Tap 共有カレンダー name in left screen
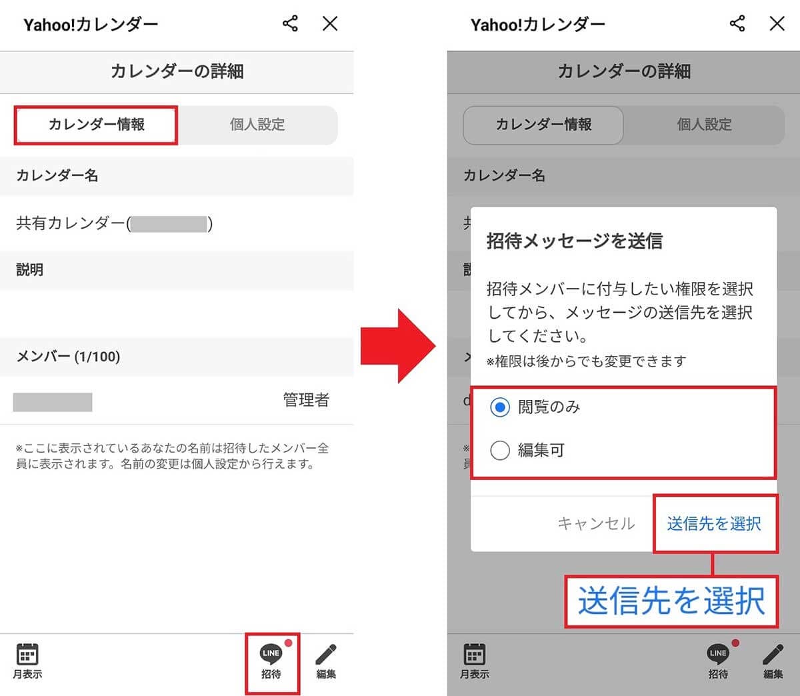Viewport: 800px width, 696px height. tap(114, 223)
